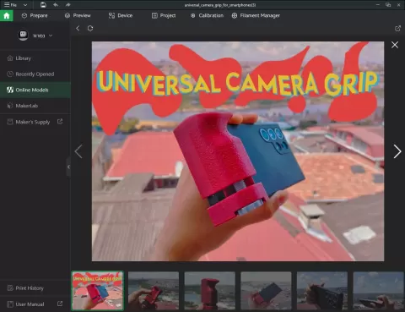Click the external link icon beside User Manual
The width and height of the screenshot is (405, 312).
click(x=60, y=304)
